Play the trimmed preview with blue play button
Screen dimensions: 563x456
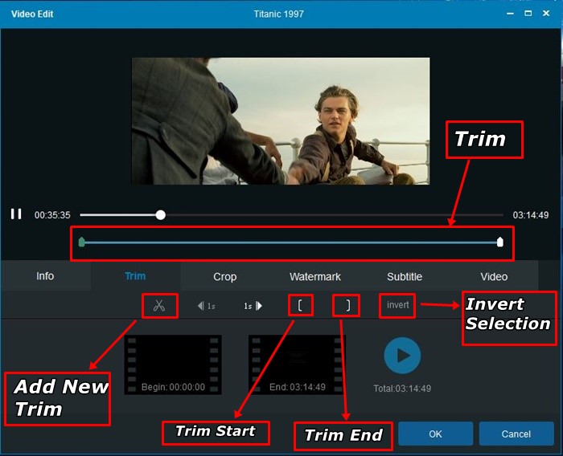click(x=402, y=356)
